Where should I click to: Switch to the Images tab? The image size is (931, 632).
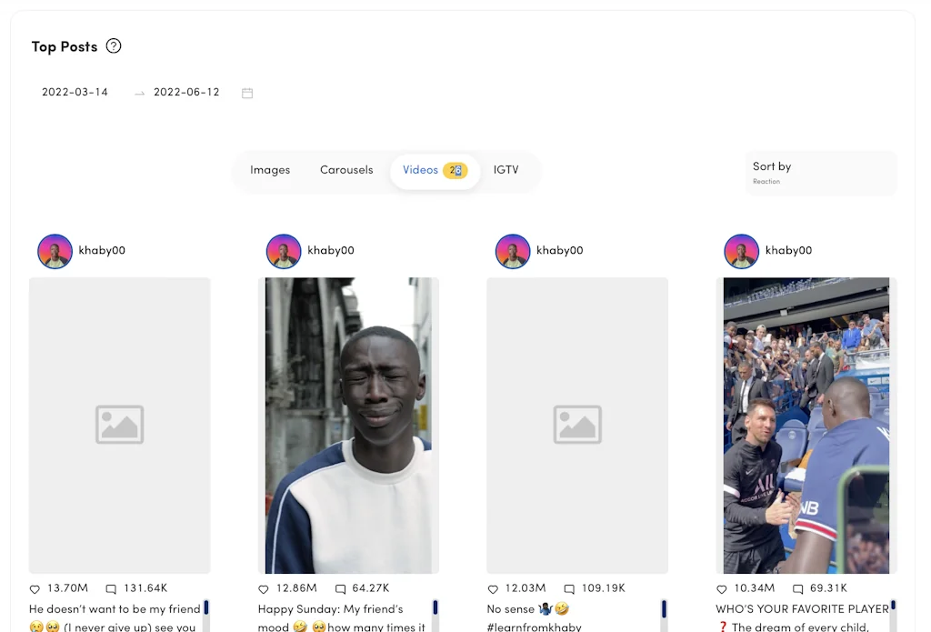coord(270,170)
